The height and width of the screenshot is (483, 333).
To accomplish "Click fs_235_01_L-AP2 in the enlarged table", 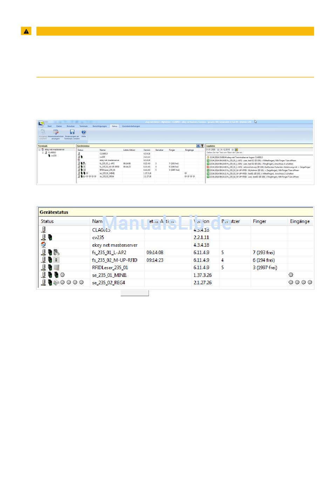I will pos(109,252).
